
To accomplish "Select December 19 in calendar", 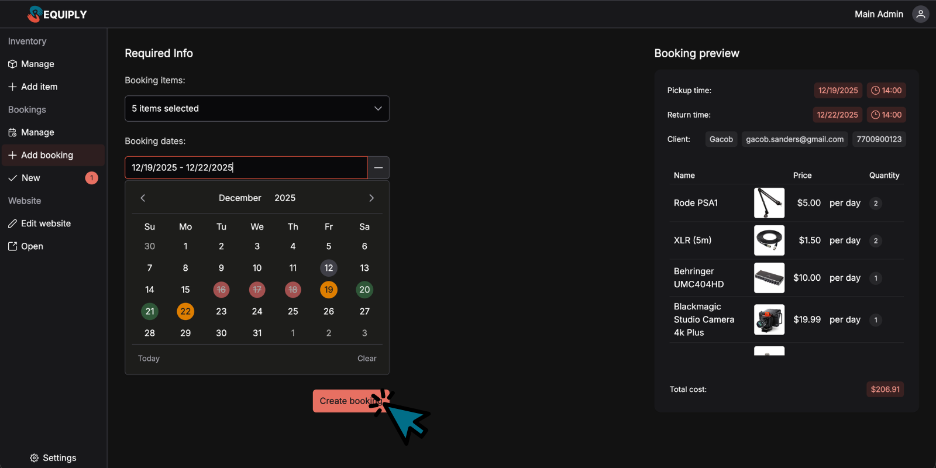I will (x=329, y=290).
